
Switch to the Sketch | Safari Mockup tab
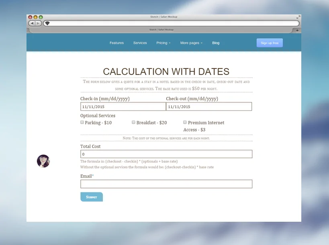pos(162,29)
